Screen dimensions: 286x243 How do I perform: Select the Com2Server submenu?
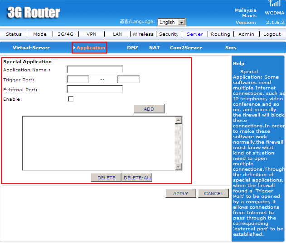coord(186,48)
